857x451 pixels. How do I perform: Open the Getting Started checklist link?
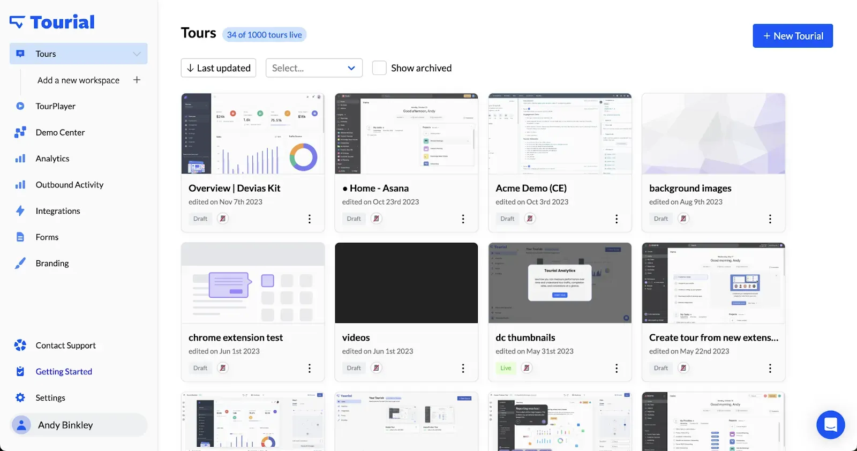coord(64,372)
